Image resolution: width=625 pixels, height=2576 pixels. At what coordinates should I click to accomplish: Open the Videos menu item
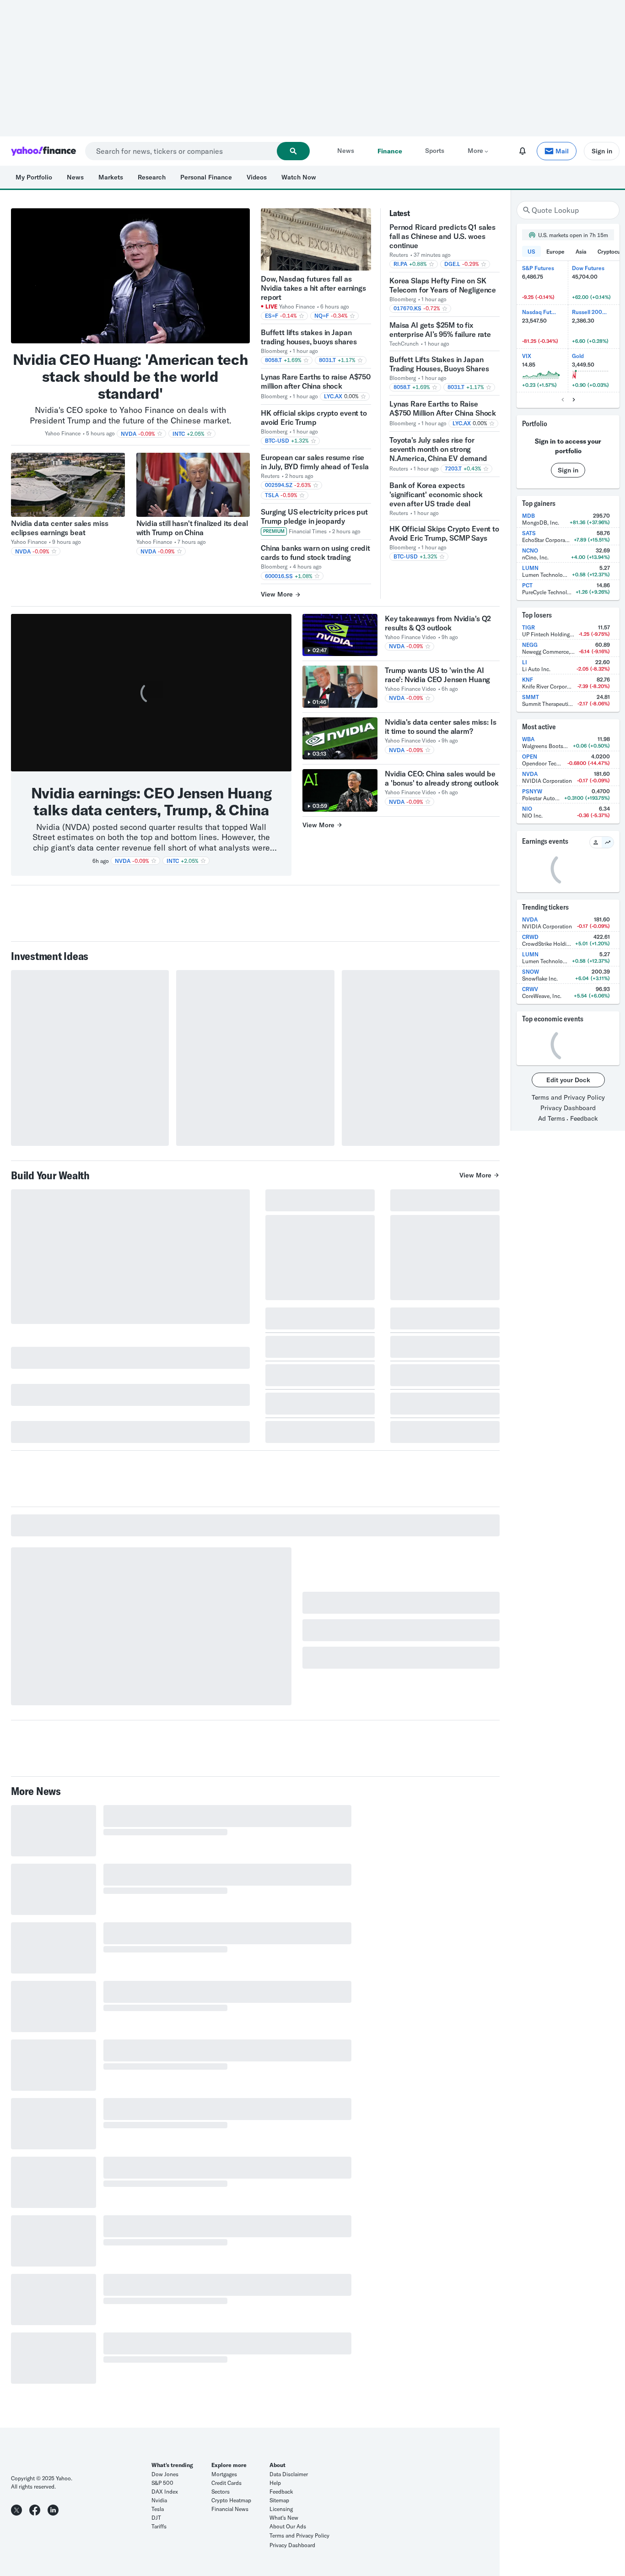(257, 177)
